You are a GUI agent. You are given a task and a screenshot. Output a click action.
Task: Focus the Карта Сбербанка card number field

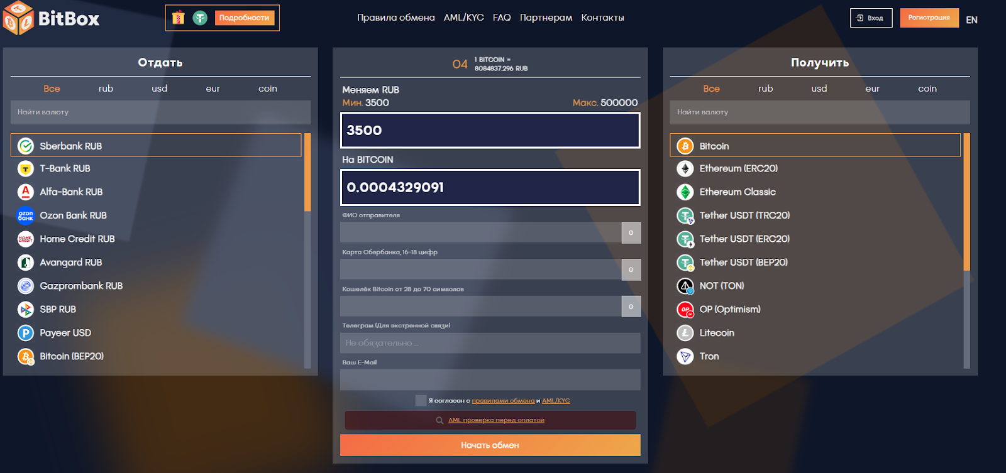(481, 269)
